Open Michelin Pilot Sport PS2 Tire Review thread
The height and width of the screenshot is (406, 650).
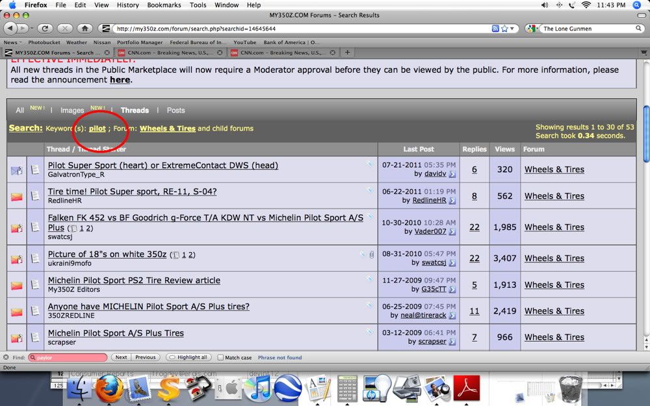(134, 281)
